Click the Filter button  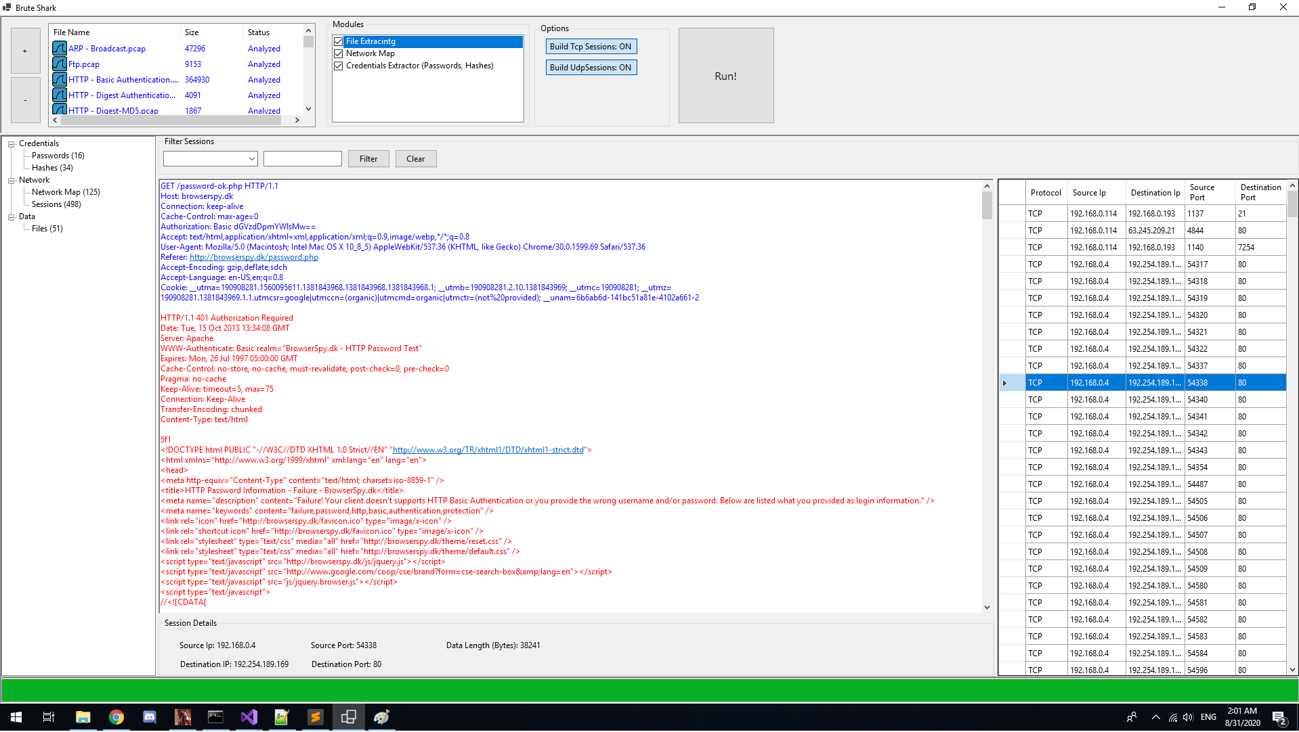pos(368,159)
